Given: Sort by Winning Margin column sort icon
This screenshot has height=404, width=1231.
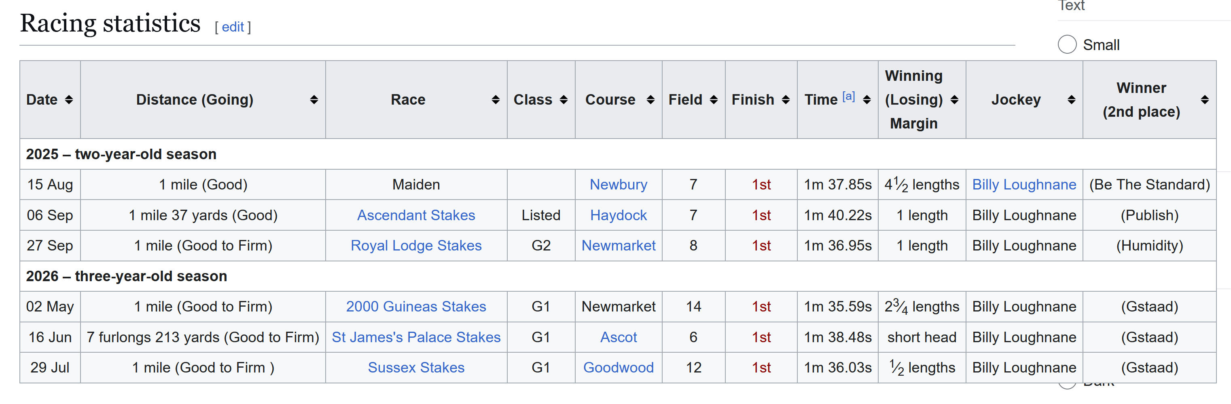Looking at the screenshot, I should tap(954, 100).
